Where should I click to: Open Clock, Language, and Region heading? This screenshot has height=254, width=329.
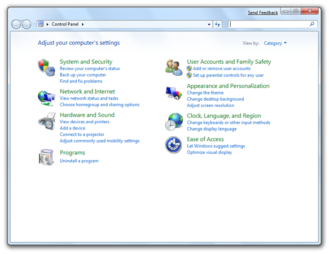point(224,115)
